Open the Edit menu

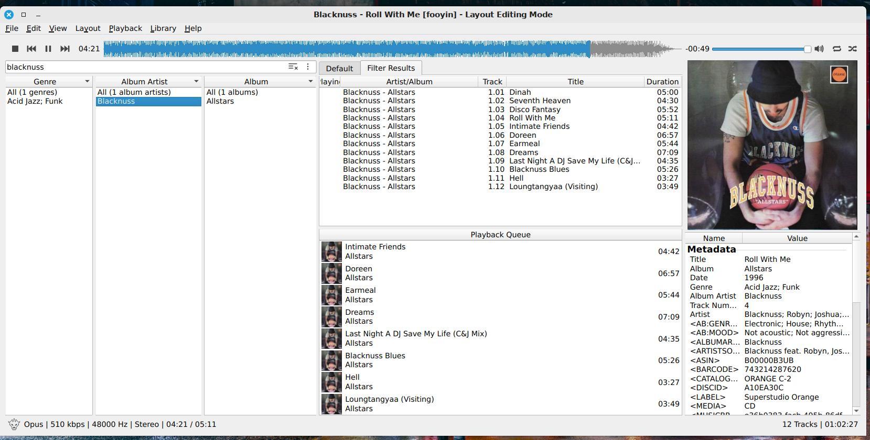coord(34,28)
